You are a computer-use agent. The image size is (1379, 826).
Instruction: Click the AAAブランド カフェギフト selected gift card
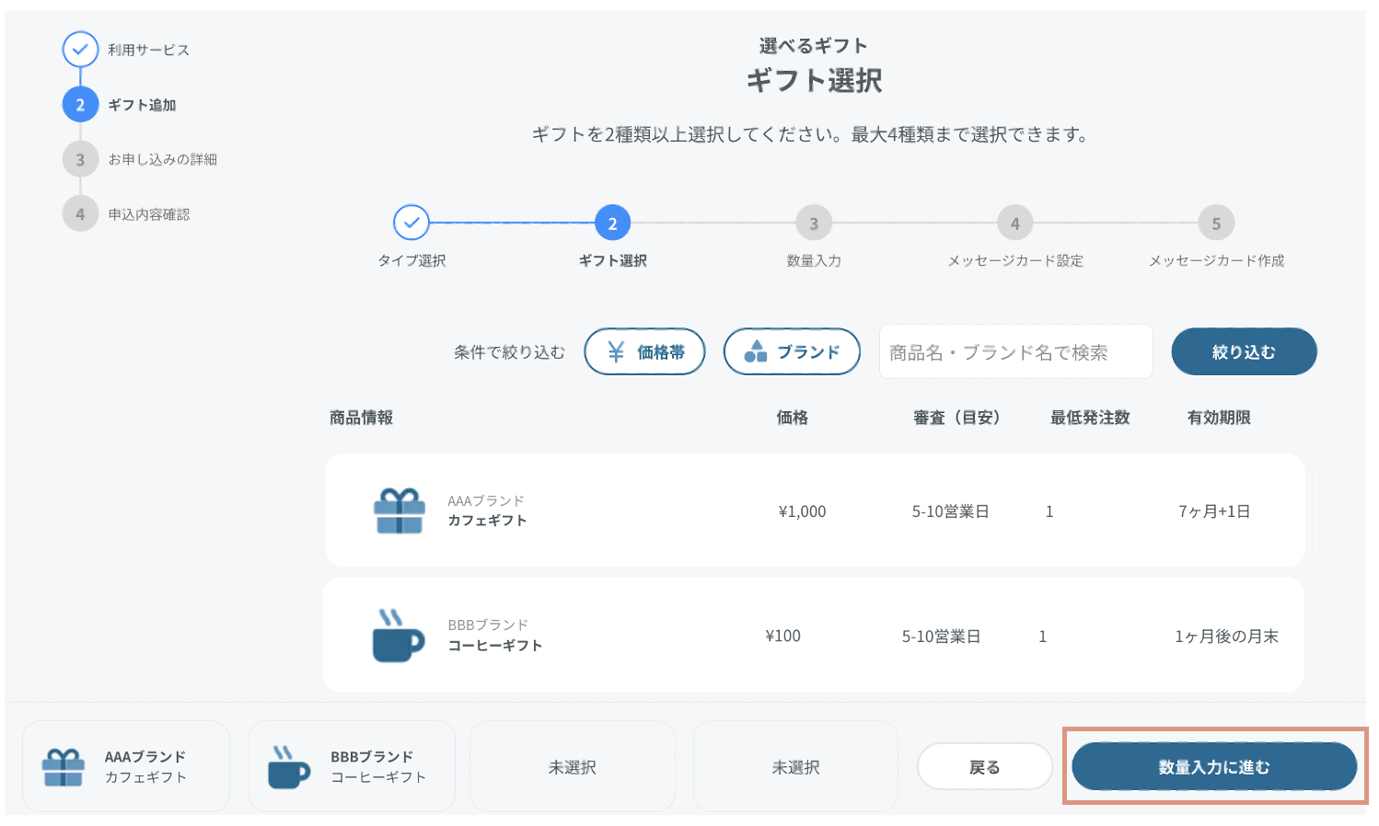[126, 767]
